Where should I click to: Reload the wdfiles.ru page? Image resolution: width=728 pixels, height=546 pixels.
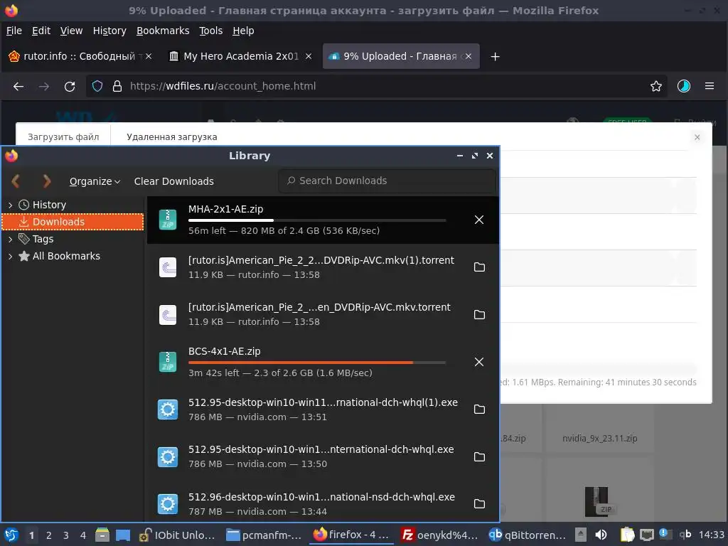70,86
